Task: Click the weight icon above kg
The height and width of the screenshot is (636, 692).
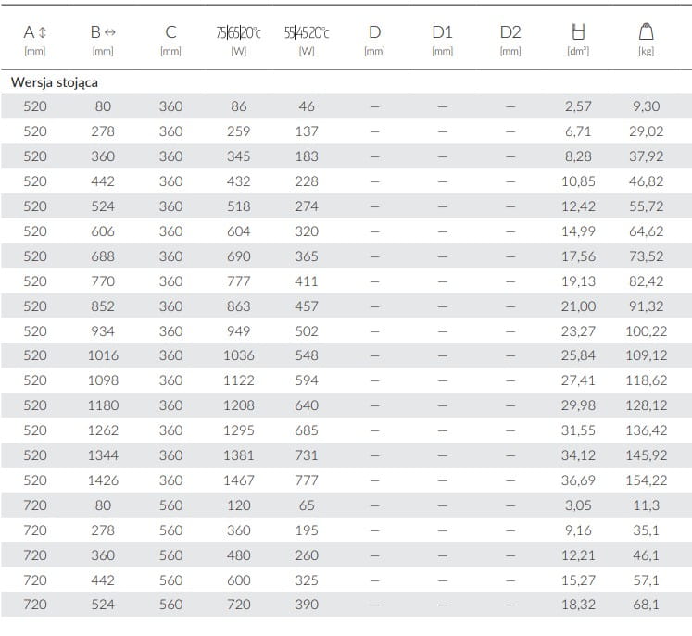Action: 646,32
